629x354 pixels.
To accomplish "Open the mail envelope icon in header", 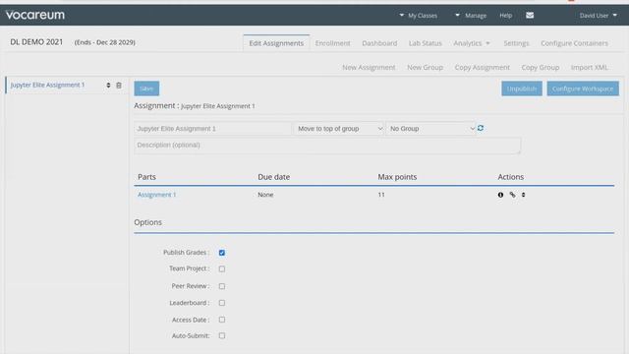I will [x=530, y=16].
